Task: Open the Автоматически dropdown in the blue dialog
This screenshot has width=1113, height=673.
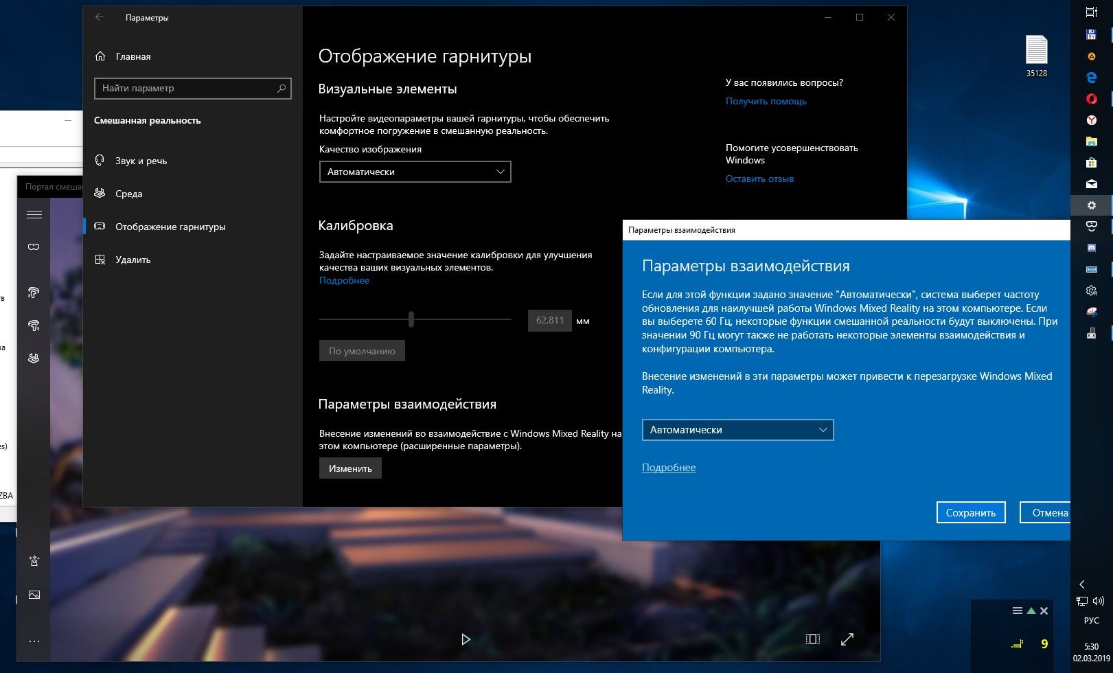Action: point(737,430)
